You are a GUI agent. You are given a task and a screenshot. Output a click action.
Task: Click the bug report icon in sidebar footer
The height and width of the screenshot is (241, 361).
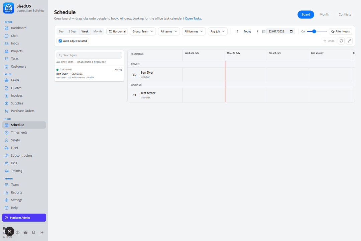[25, 233]
